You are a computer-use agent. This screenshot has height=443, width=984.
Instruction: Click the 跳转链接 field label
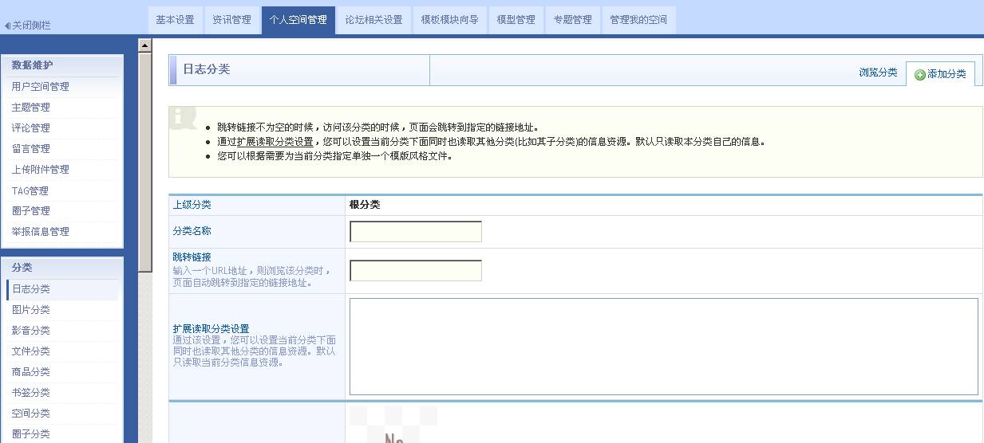(x=192, y=257)
